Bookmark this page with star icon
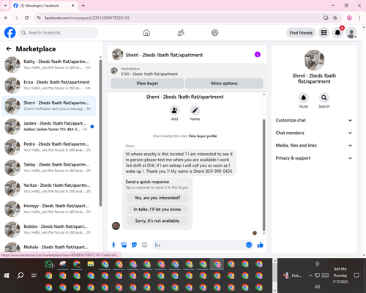The height and width of the screenshot is (293, 366). tap(335, 18)
